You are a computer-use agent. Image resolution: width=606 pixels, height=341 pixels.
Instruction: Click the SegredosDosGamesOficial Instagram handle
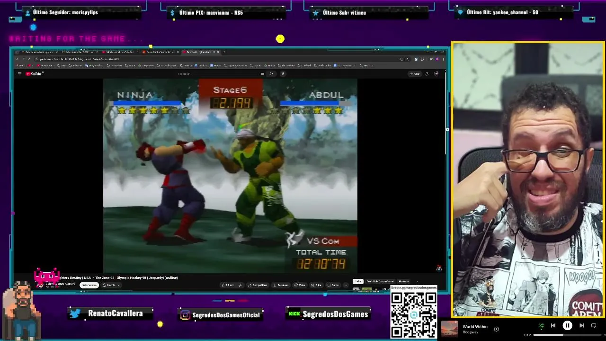[x=226, y=315]
